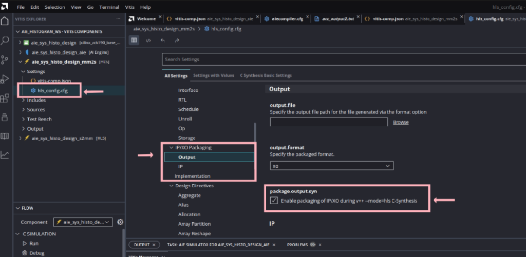Open the Source Control view icon
The height and width of the screenshot is (257, 526).
coord(5,60)
